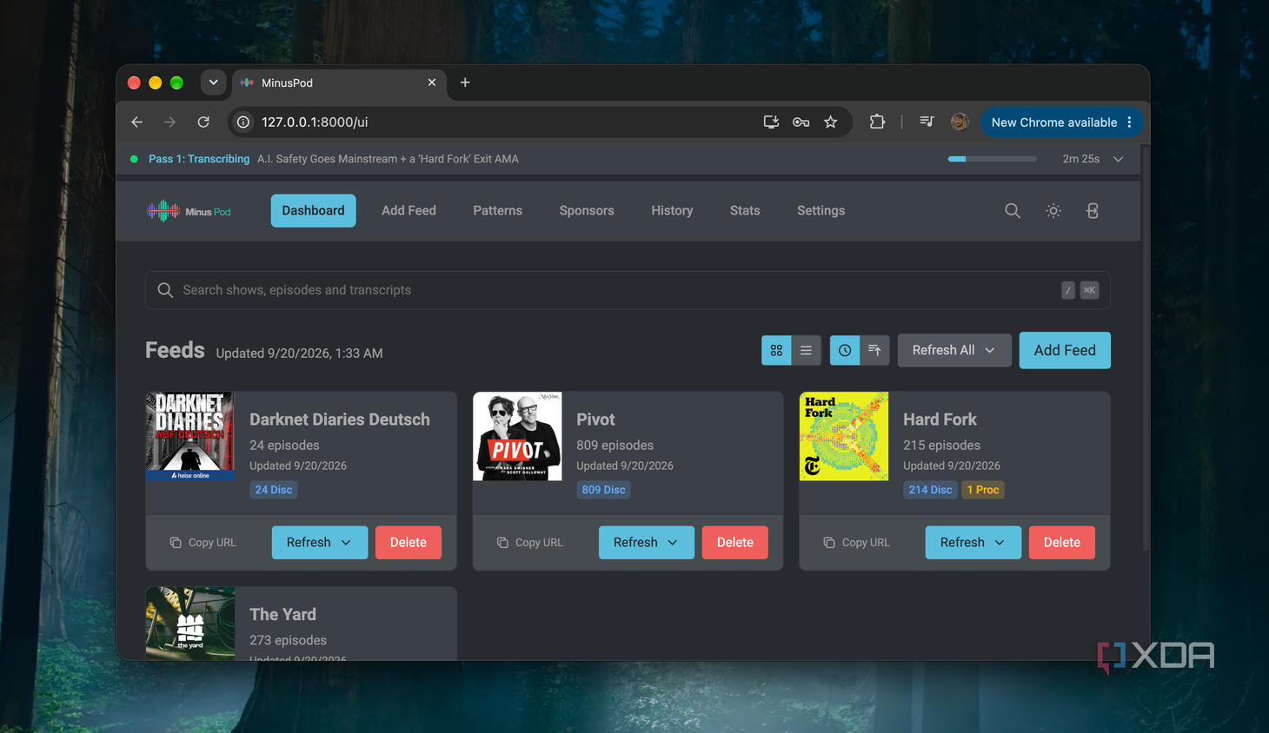Open the Hard Fork feed title
The height and width of the screenshot is (733, 1269).
(x=940, y=419)
